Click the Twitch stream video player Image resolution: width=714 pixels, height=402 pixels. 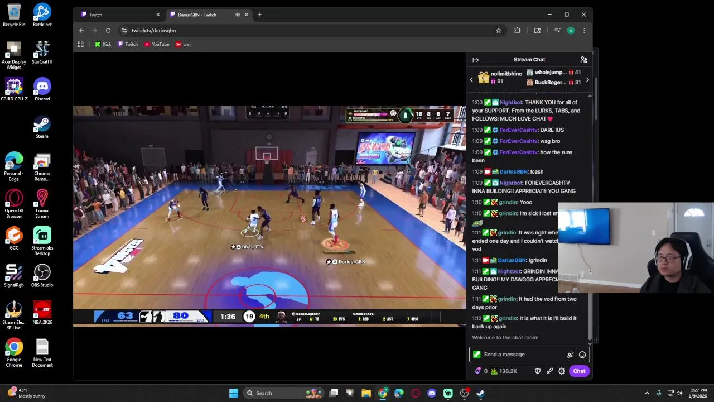point(269,215)
